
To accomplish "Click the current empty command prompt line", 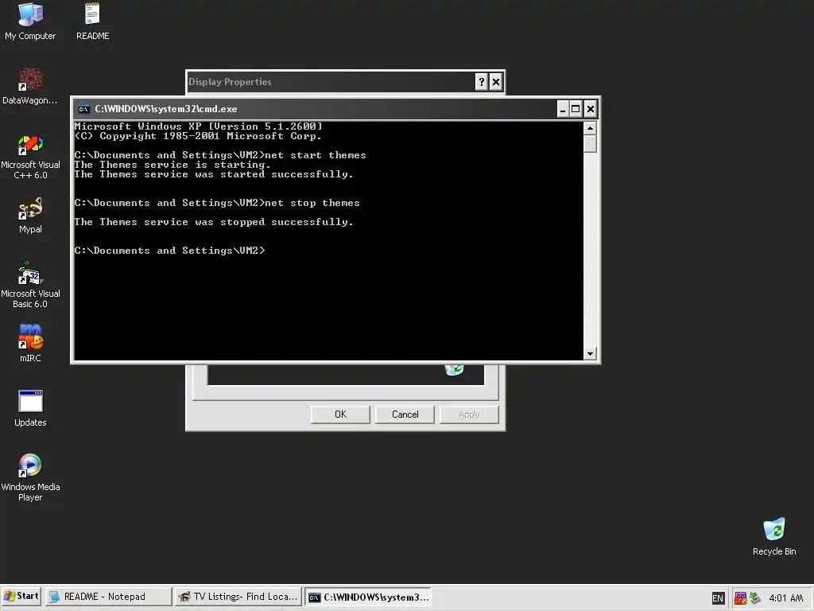I will pyautogui.click(x=170, y=251).
